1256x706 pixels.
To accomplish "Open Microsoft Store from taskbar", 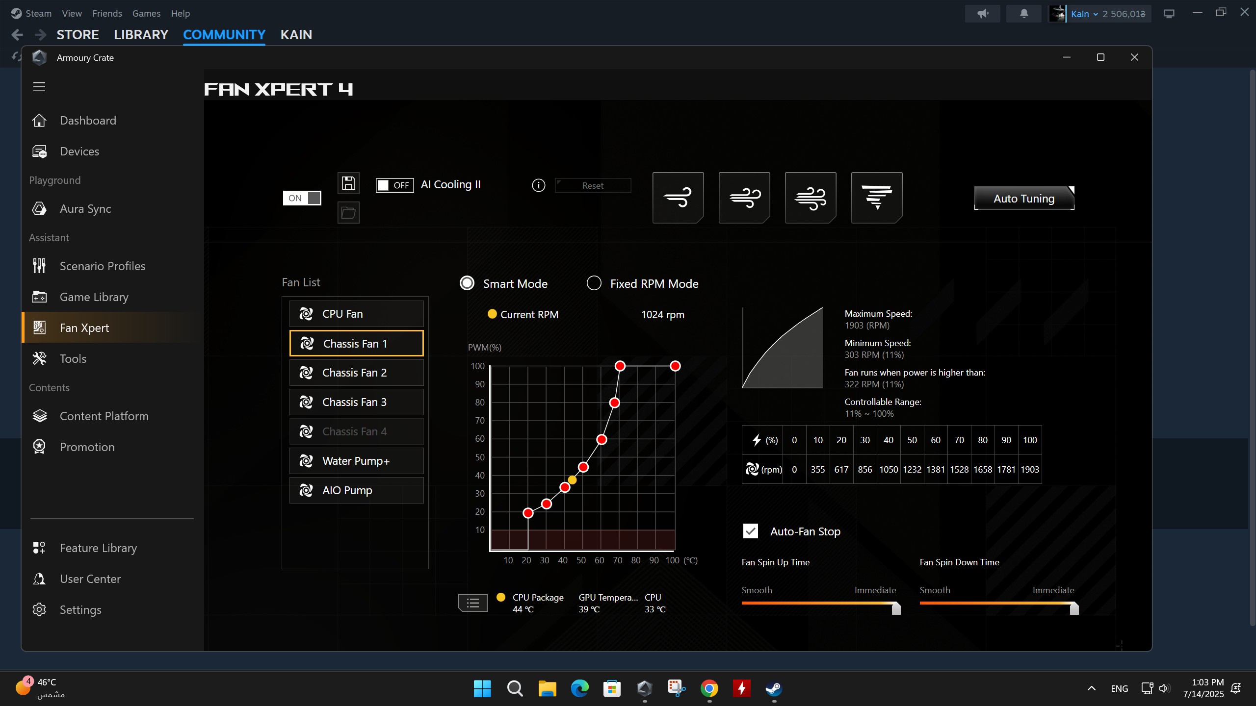I will point(612,688).
